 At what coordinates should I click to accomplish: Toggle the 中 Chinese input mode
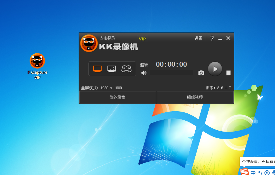[253, 173]
